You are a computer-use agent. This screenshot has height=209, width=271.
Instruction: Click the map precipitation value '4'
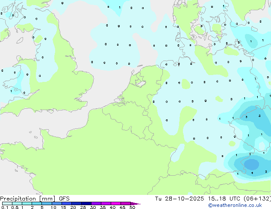point(252,173)
